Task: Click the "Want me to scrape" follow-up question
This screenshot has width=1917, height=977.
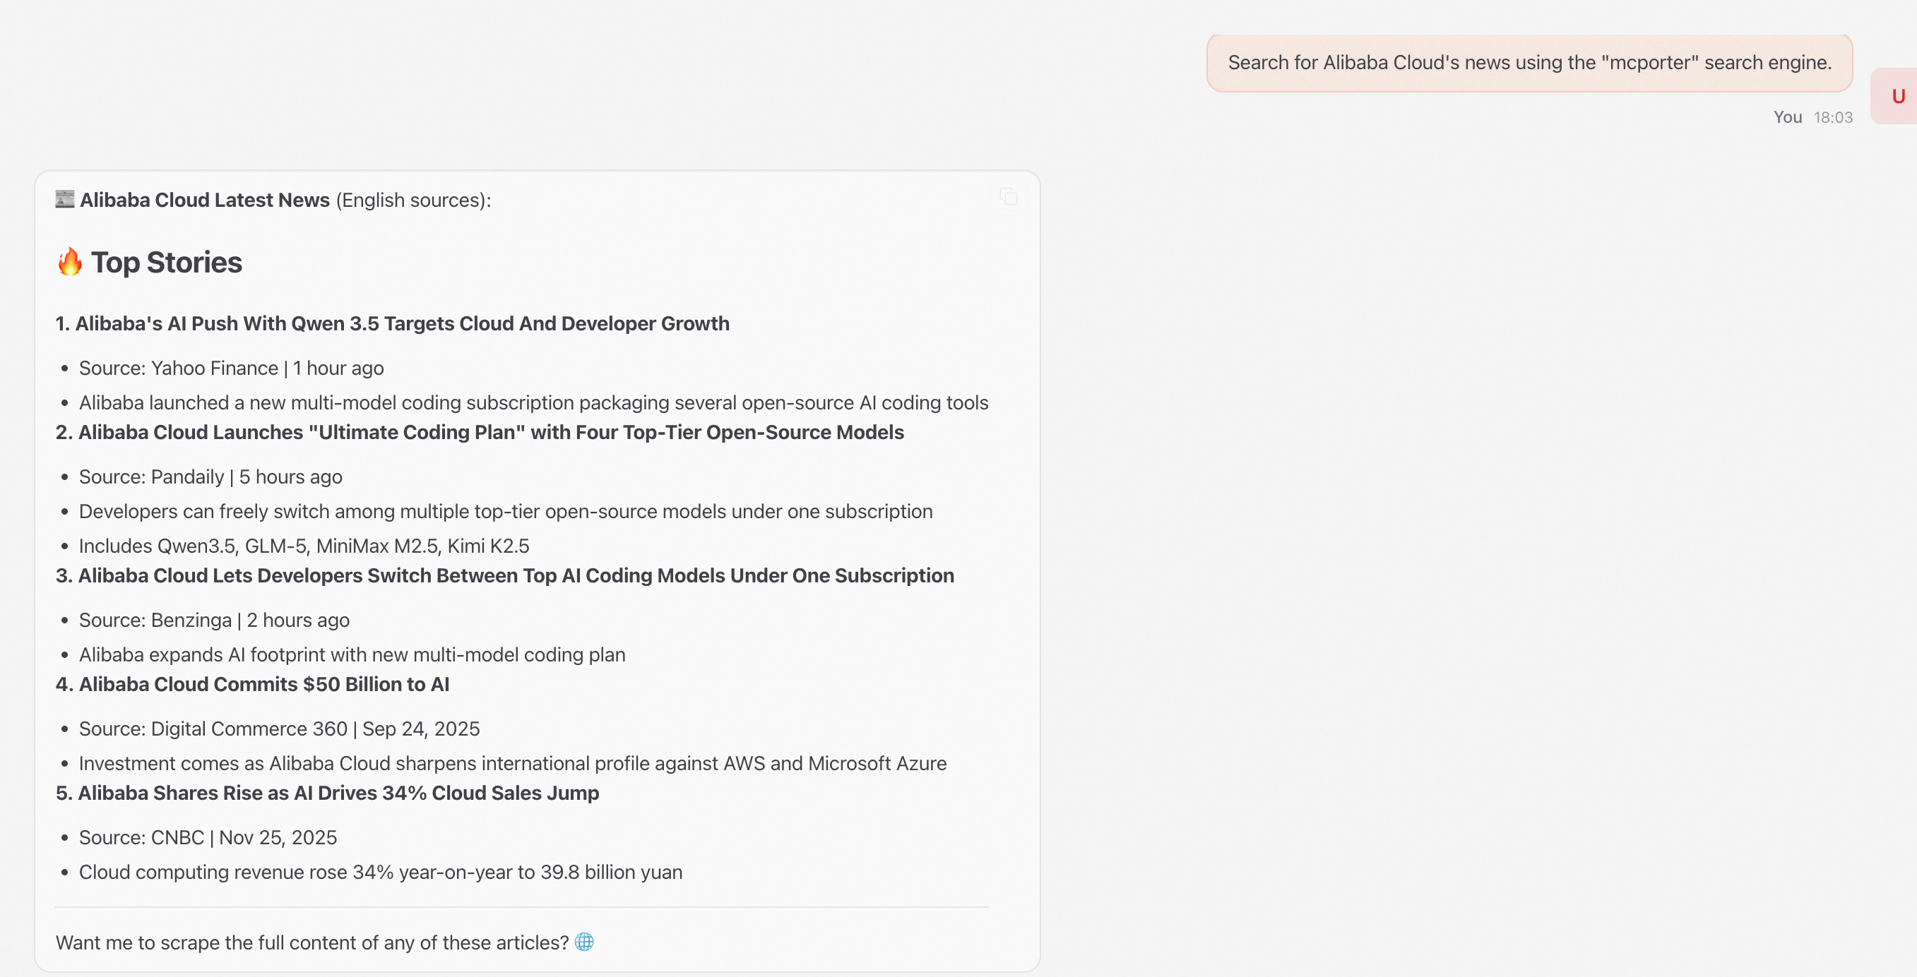Action: pyautogui.click(x=311, y=942)
